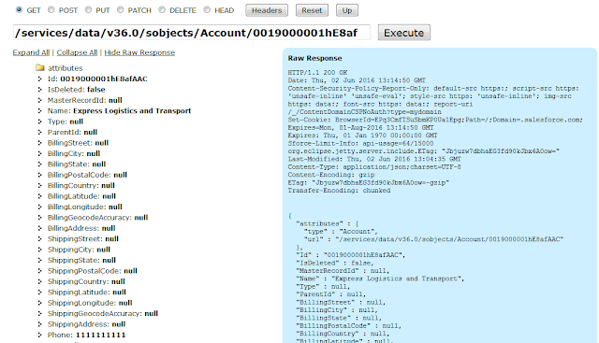Expand arrow beside BillingGeocodeAccuracy
Viewport: 599px width, 343px height.
39,218
